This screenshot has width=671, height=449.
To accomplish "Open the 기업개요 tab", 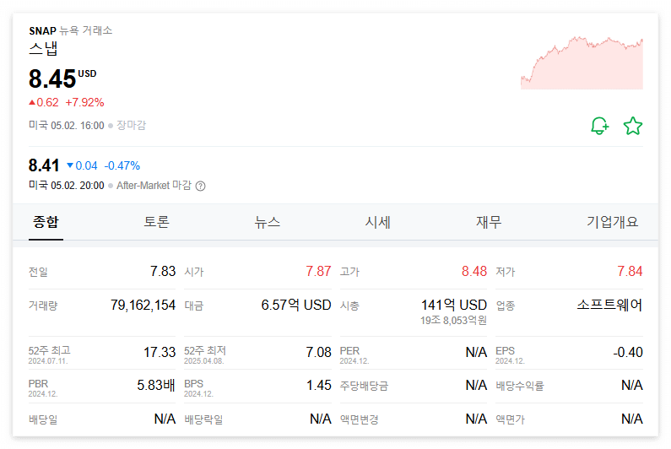I will (613, 222).
